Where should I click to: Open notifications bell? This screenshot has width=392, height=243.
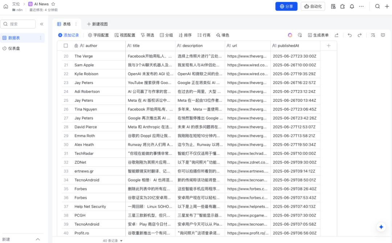click(x=352, y=7)
